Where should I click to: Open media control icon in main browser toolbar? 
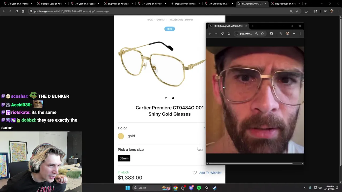coord(325,11)
